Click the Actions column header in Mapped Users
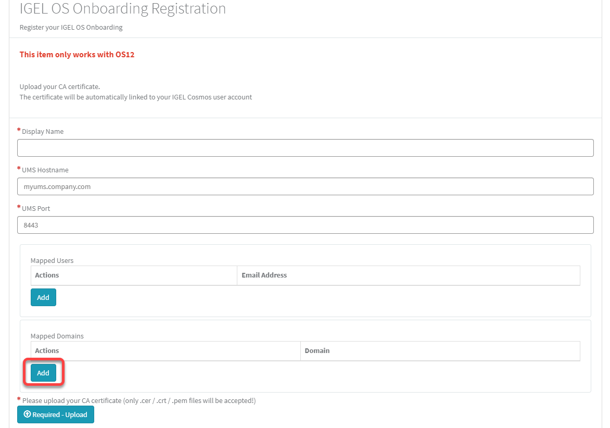The width and height of the screenshot is (610, 428). coord(47,275)
